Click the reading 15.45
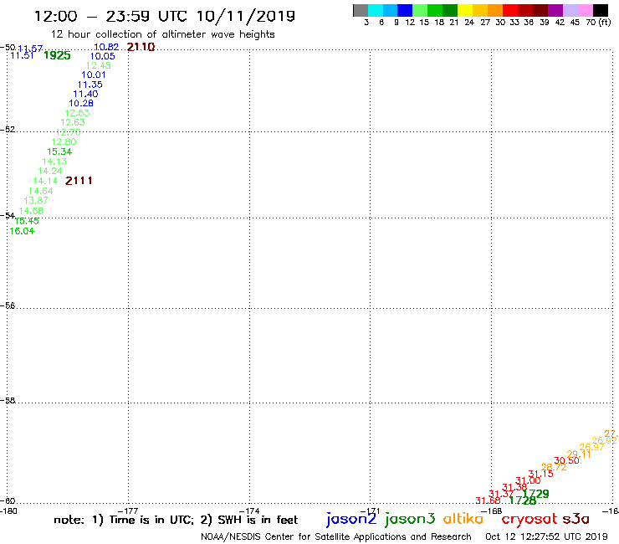This screenshot has height=544, width=619. [27, 221]
